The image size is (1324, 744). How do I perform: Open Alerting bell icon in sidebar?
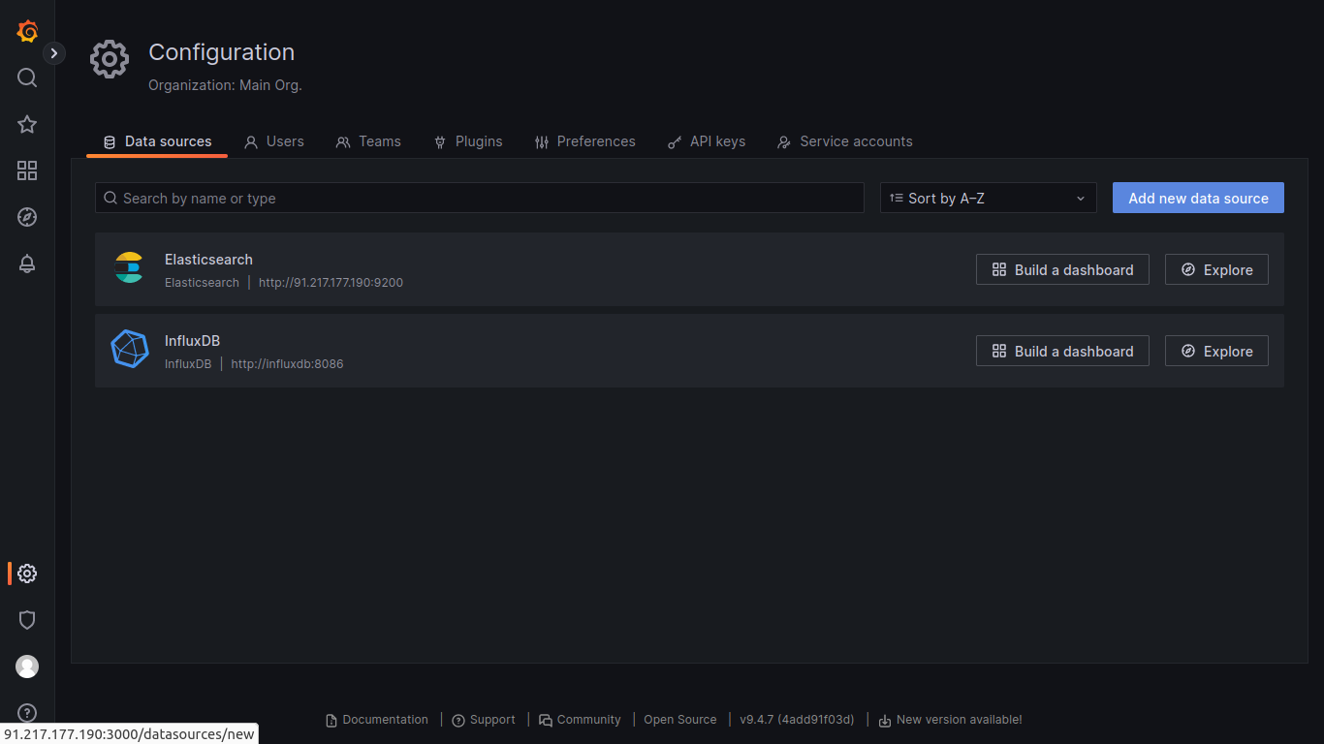click(27, 263)
